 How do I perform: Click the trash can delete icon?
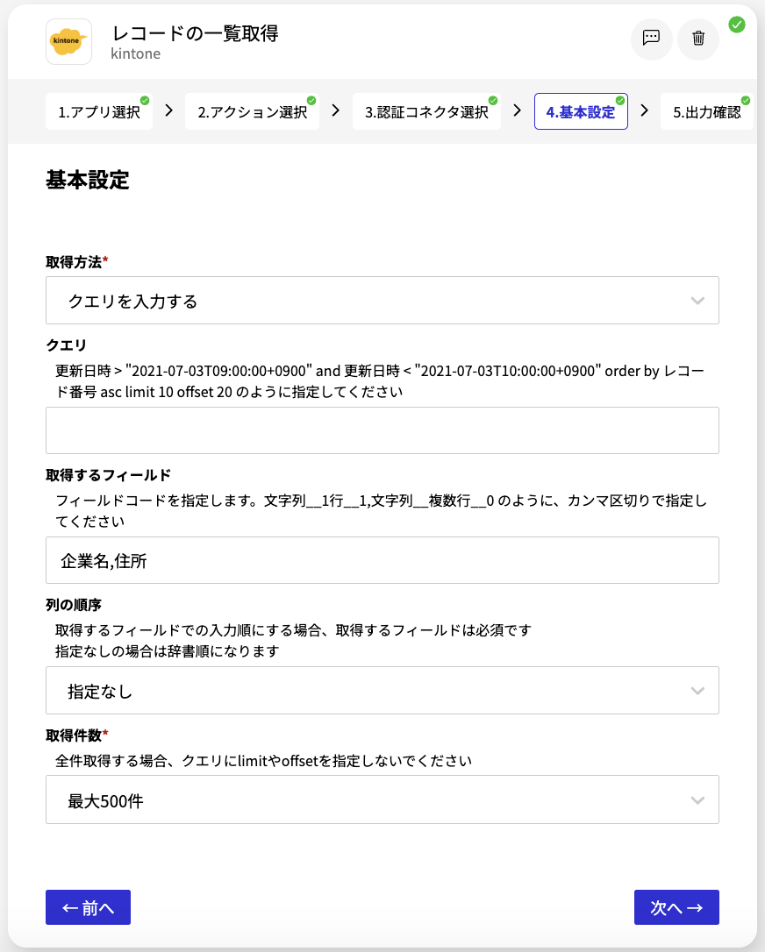(698, 39)
